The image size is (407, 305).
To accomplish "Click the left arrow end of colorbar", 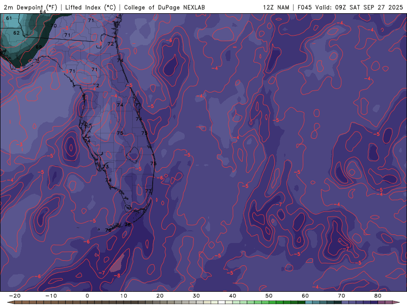I will tap(10, 302).
